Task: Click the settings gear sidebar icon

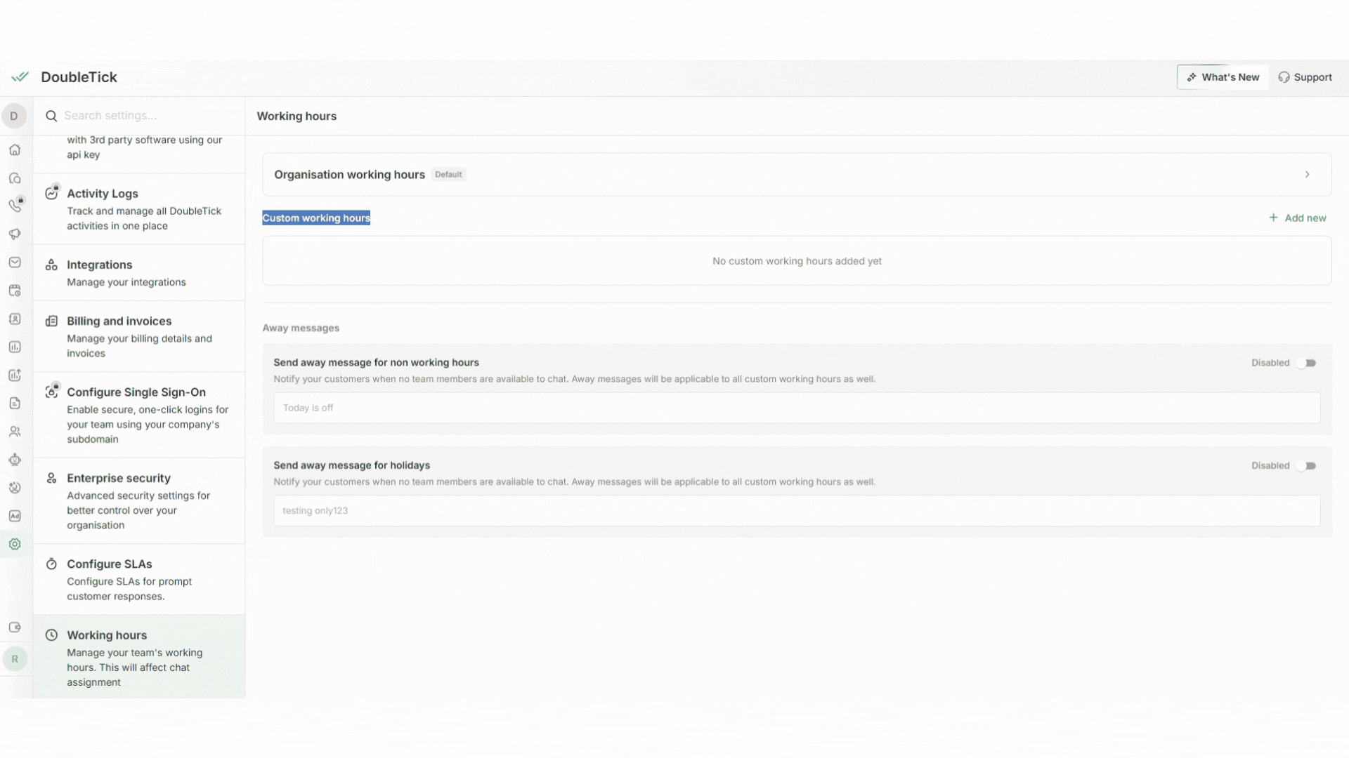Action: coord(15,544)
